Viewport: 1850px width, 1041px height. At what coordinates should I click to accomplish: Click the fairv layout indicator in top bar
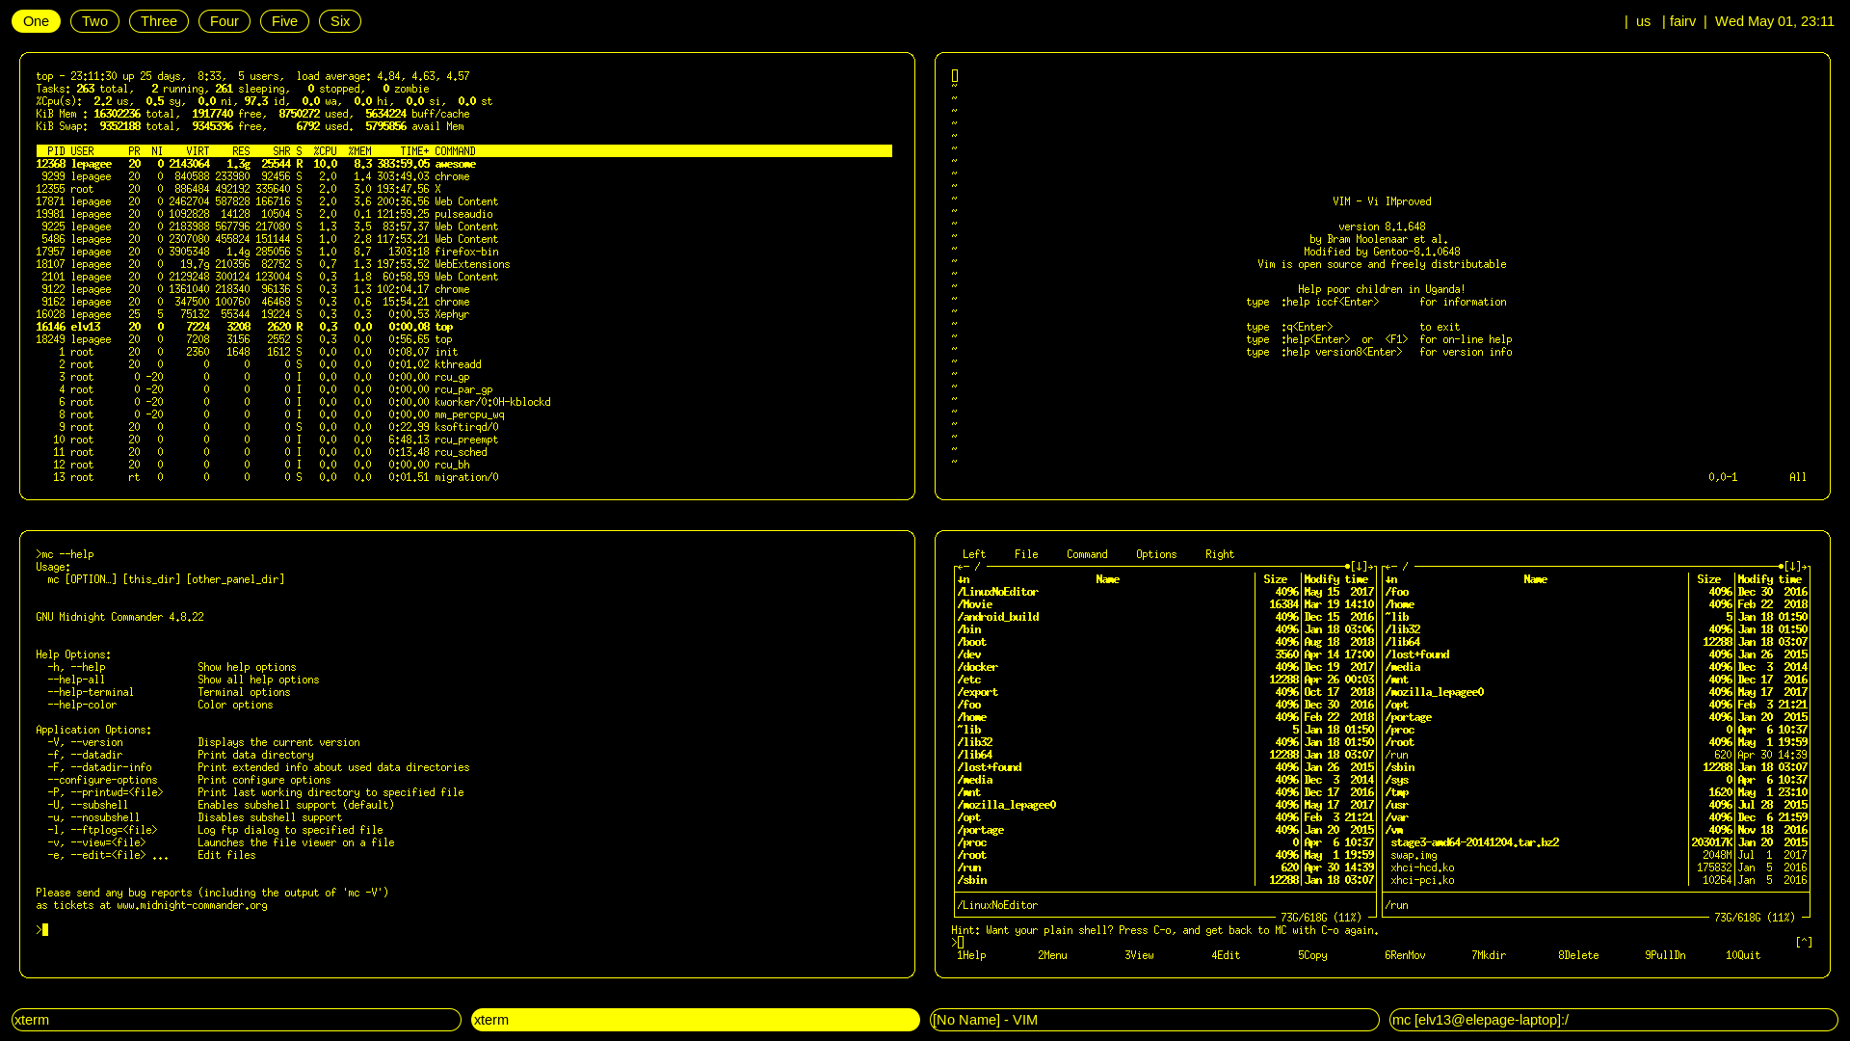pos(1682,21)
